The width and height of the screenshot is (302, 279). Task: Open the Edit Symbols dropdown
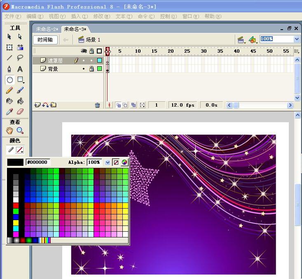tap(253, 40)
